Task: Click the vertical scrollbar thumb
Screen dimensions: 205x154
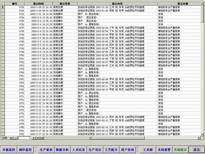Action: (202, 14)
